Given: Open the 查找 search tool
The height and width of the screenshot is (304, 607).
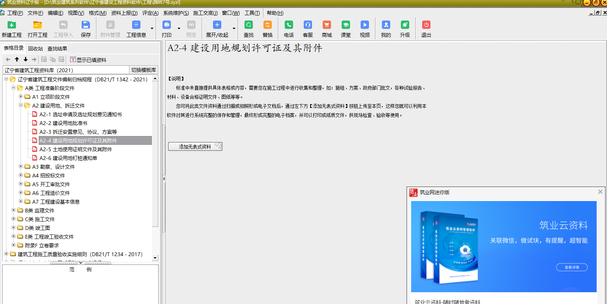Looking at the screenshot, I should [249, 29].
